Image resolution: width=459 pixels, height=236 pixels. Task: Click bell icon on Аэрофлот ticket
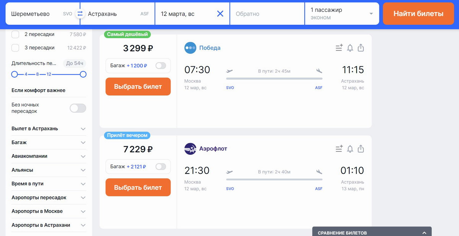(350, 149)
